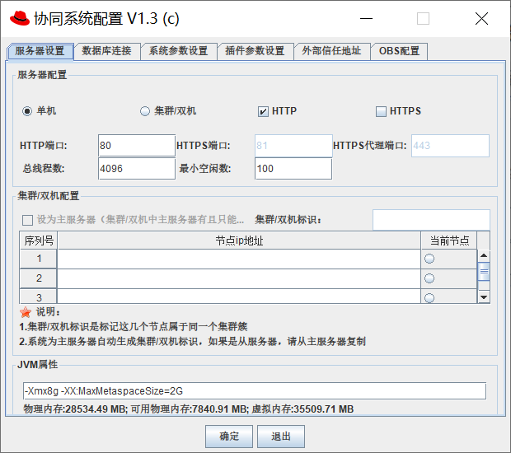The height and width of the screenshot is (453, 511).
Task: Click the node IP cell in row 2
Action: 239,278
